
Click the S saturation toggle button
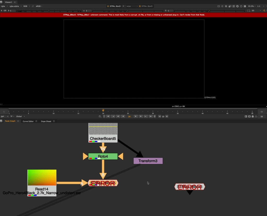point(165,11)
